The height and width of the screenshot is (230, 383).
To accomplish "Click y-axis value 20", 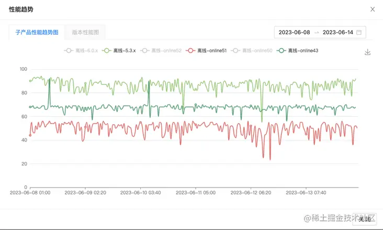I will click(24, 164).
